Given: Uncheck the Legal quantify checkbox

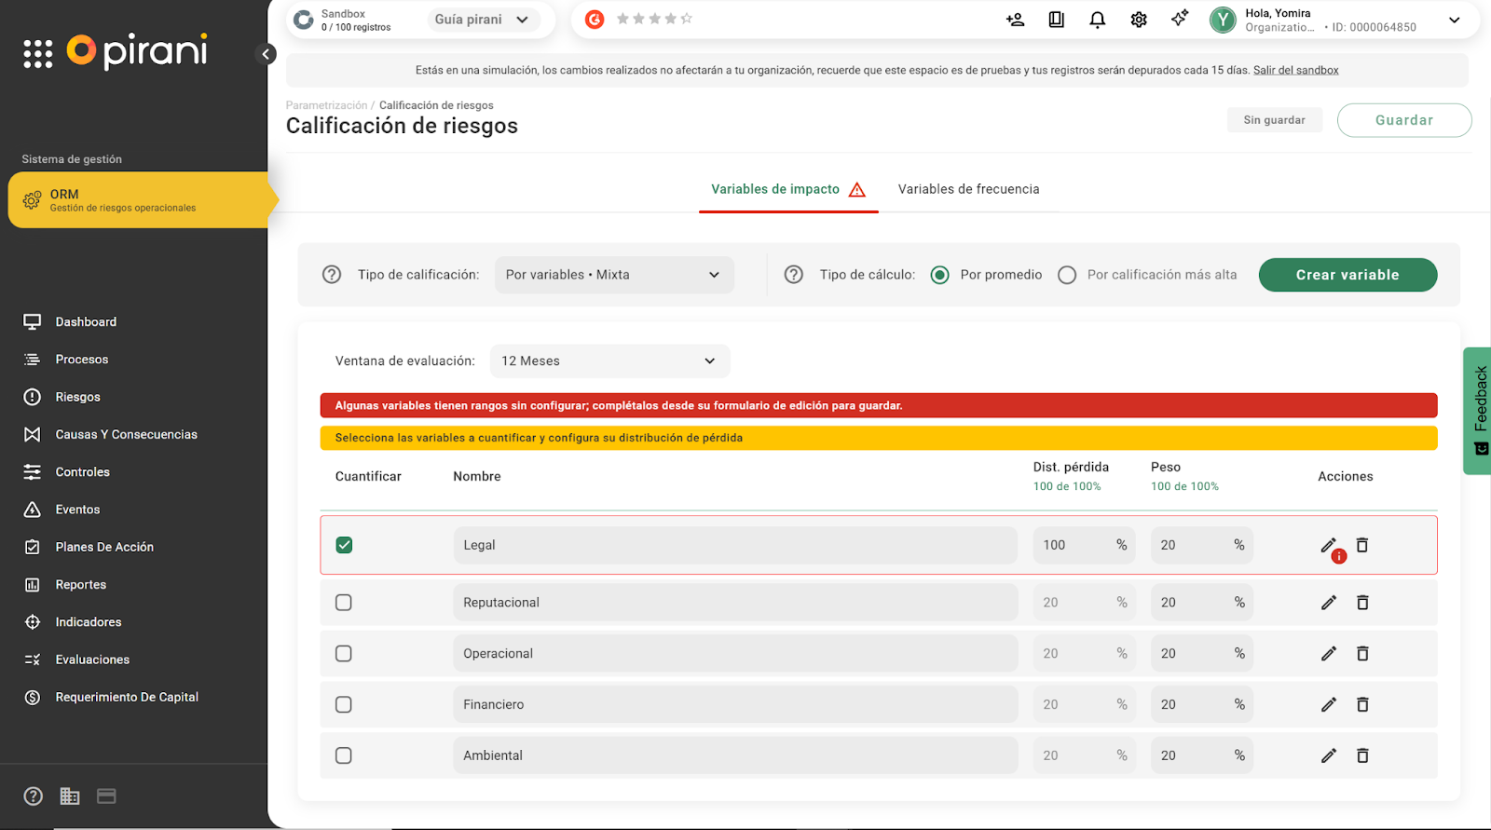Looking at the screenshot, I should 344,545.
